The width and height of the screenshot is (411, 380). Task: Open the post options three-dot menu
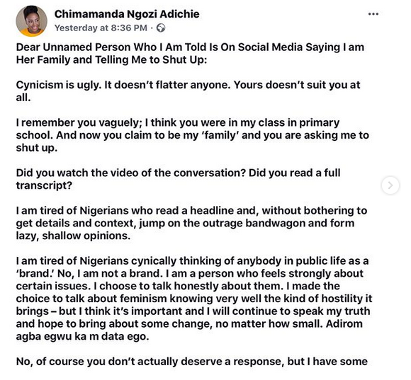coord(373,14)
